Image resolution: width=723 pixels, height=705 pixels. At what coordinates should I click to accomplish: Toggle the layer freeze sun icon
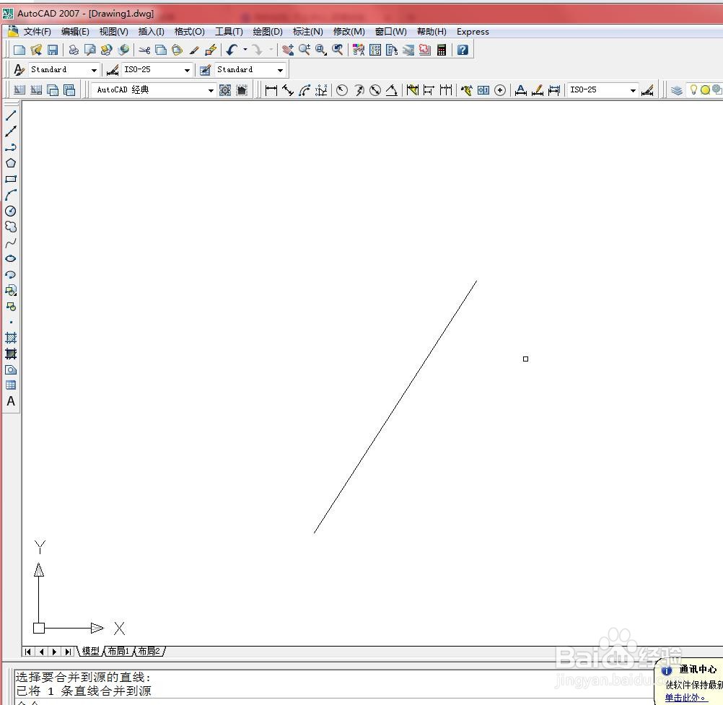(705, 90)
